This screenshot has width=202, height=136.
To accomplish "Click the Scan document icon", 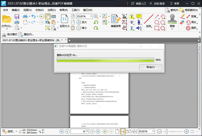I will [x=25, y=16].
